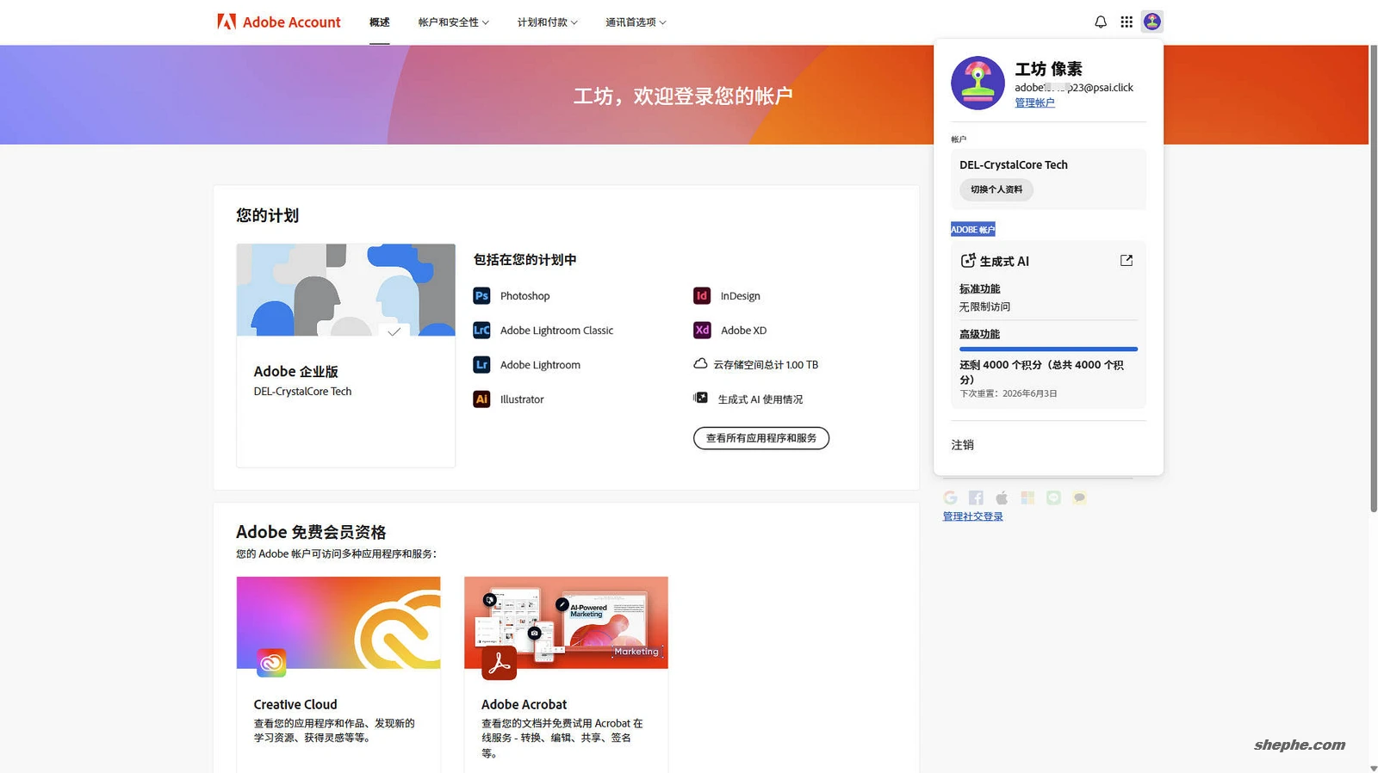Click the KakaoTalk social login icon

1079,498
